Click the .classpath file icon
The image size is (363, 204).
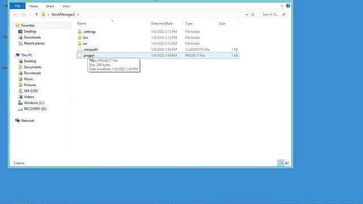(x=79, y=49)
